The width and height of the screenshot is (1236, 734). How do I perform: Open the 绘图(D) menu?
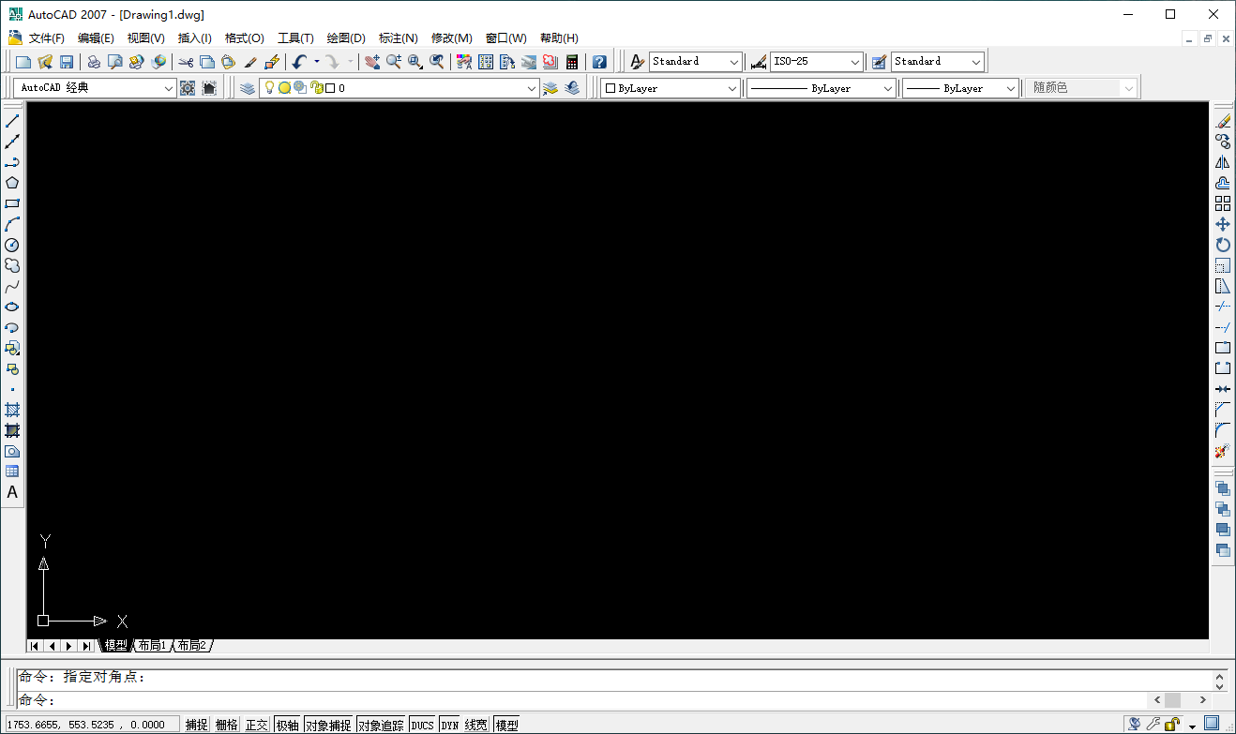click(x=345, y=37)
